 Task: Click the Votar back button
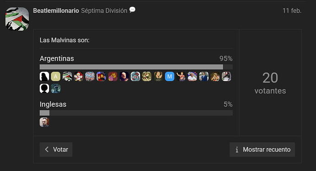pos(56,150)
